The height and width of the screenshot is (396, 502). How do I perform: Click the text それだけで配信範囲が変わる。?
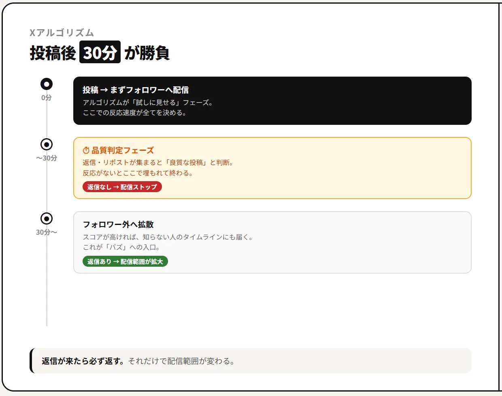182,361
